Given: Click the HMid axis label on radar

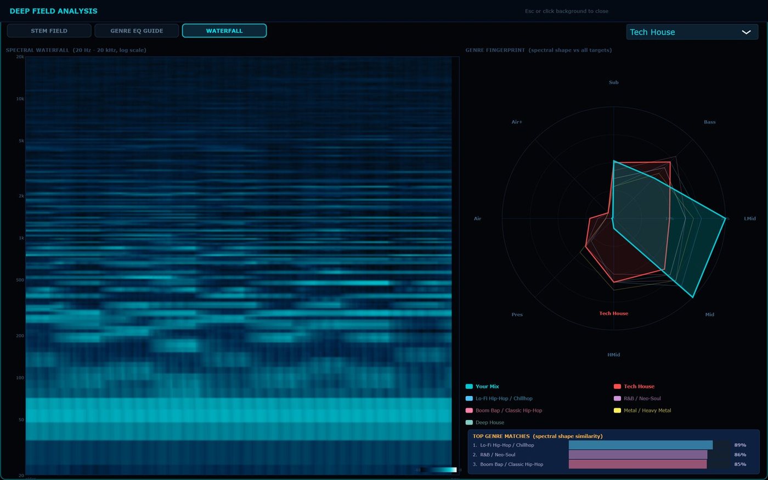Looking at the screenshot, I should click(x=614, y=355).
